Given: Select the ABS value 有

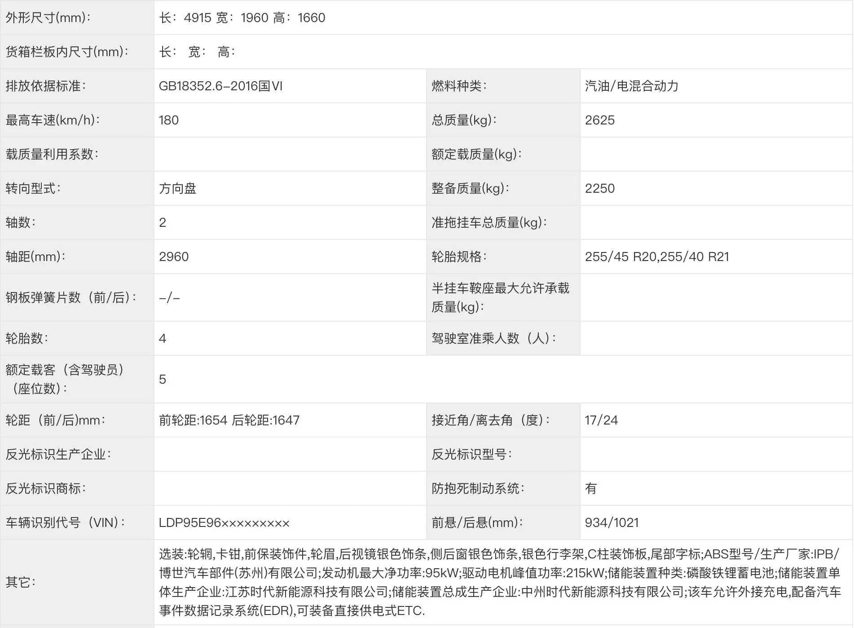Looking at the screenshot, I should (591, 488).
